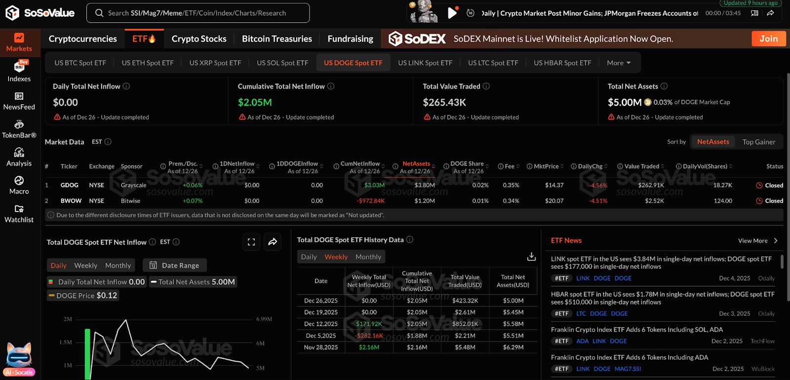
Task: Download the ETF history data
Action: coord(531,256)
